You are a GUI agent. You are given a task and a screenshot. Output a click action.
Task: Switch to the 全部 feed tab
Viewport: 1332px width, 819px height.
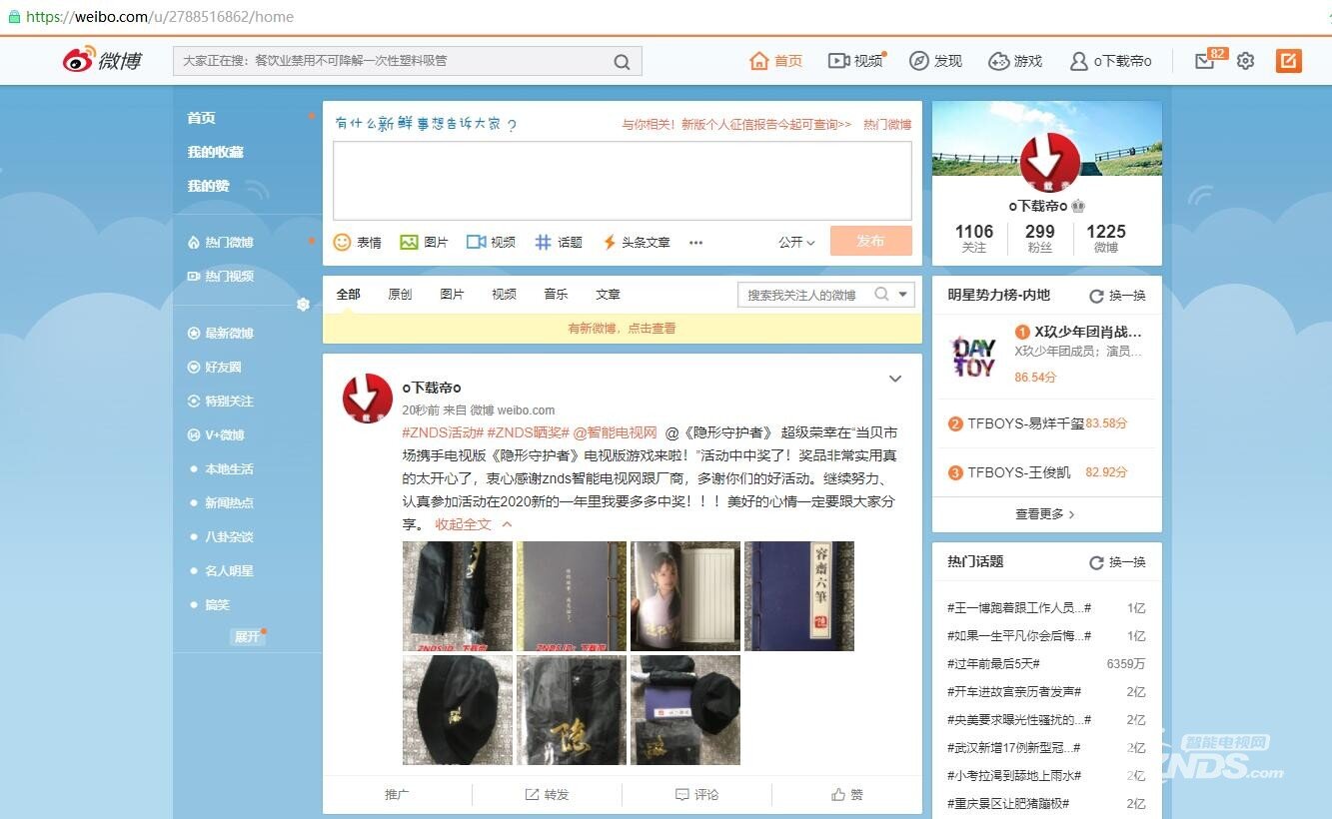click(348, 295)
